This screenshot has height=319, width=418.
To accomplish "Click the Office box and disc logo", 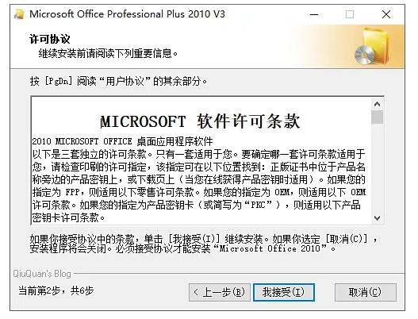I will 372,47.
